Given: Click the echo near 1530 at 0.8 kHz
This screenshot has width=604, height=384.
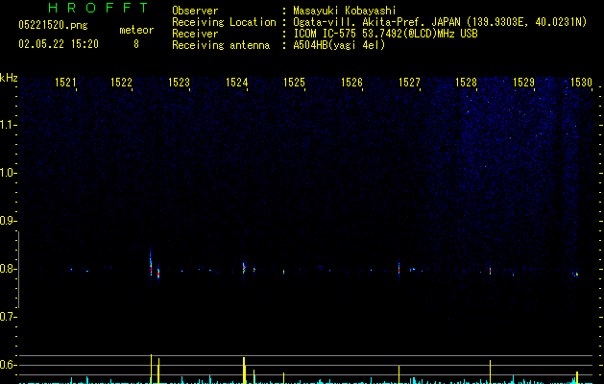Looking at the screenshot, I should pyautogui.click(x=575, y=275).
